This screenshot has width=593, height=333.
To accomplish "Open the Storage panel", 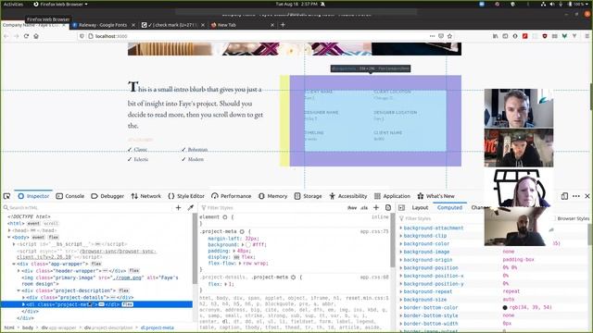I will click(x=309, y=196).
